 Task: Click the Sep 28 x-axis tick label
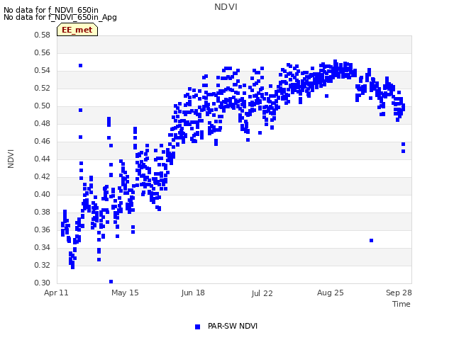click(x=399, y=293)
